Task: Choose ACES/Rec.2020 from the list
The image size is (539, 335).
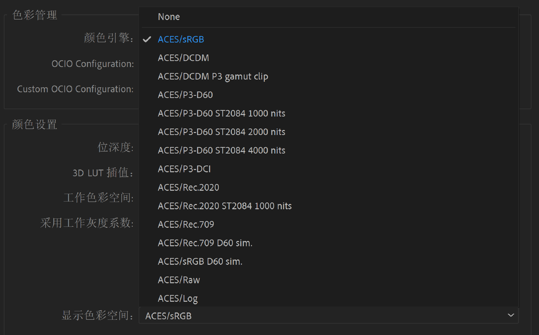Action: 188,187
